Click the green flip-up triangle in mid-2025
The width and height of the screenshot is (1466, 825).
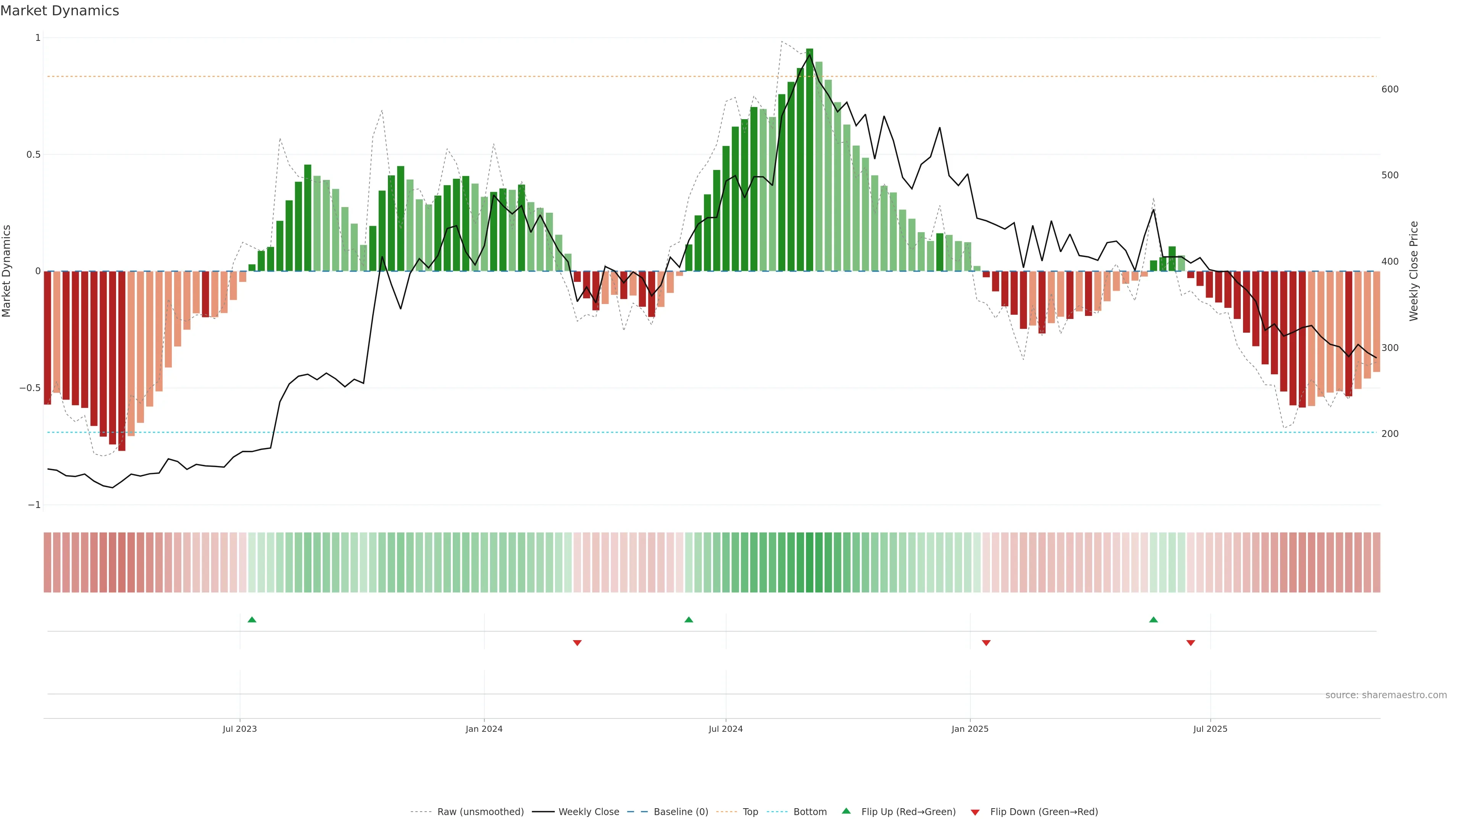pos(1154,620)
